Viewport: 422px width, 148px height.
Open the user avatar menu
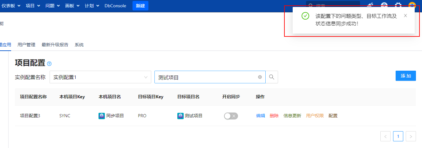[412, 5]
